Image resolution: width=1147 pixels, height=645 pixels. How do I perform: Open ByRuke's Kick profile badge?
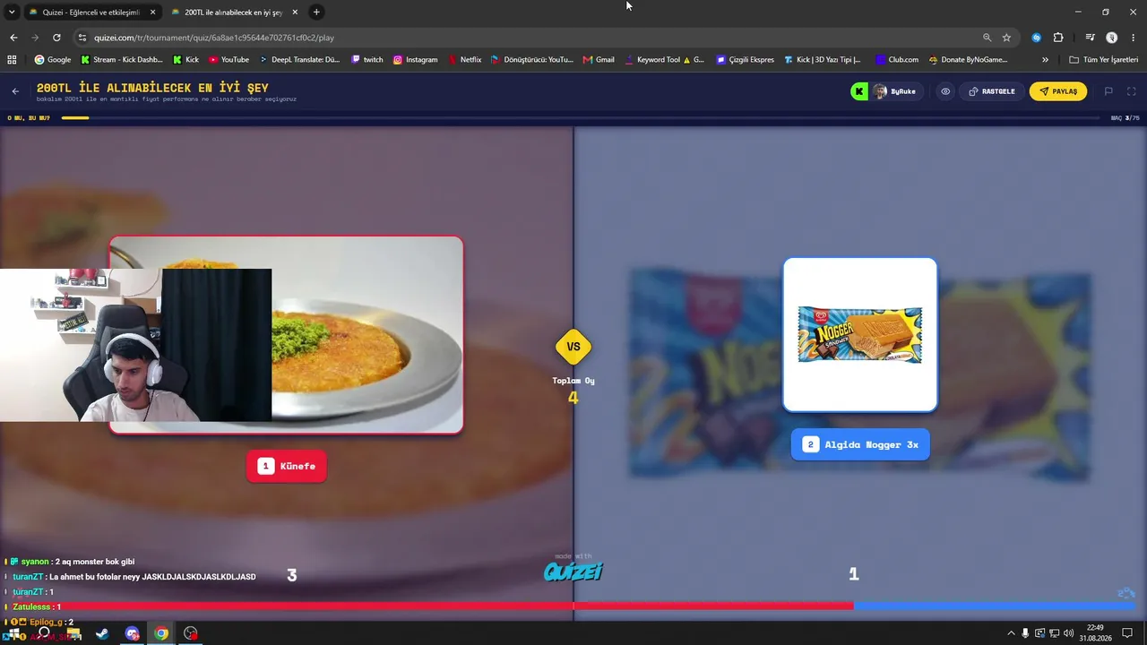coord(886,91)
